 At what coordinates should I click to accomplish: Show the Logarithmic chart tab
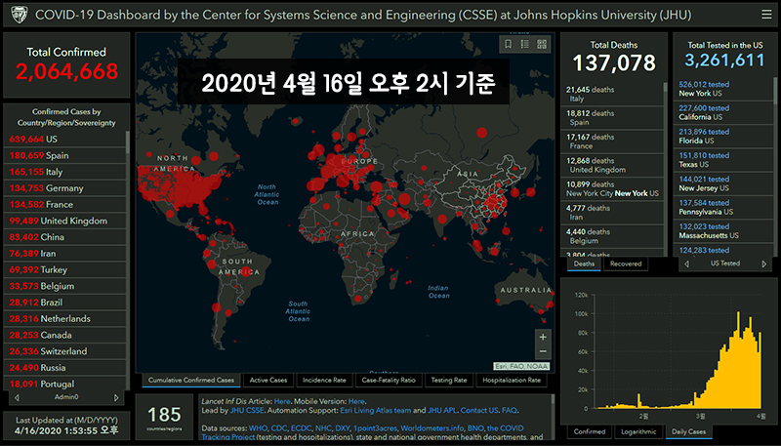638,431
